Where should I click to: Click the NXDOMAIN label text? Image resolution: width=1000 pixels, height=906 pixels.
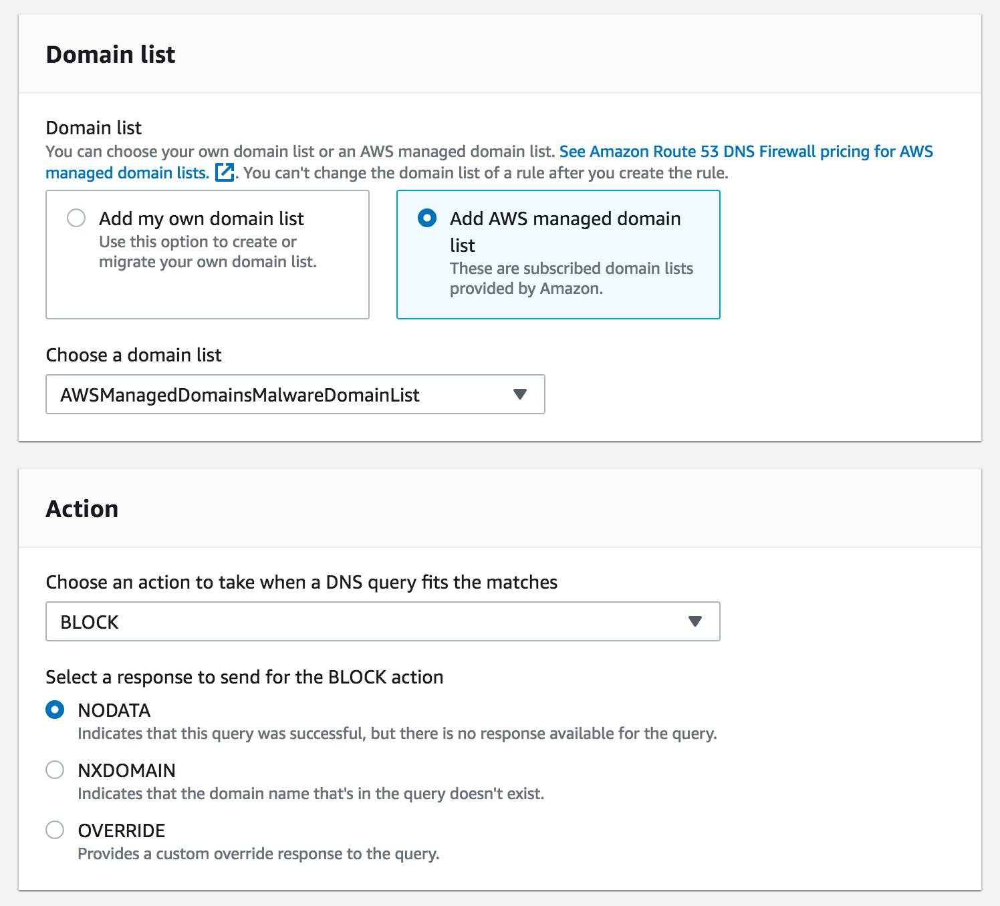(126, 770)
